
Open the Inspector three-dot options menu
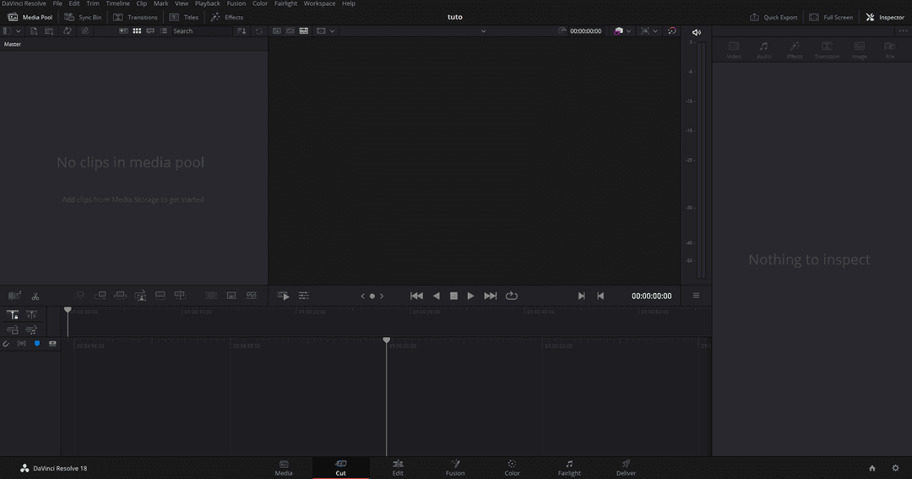[903, 31]
